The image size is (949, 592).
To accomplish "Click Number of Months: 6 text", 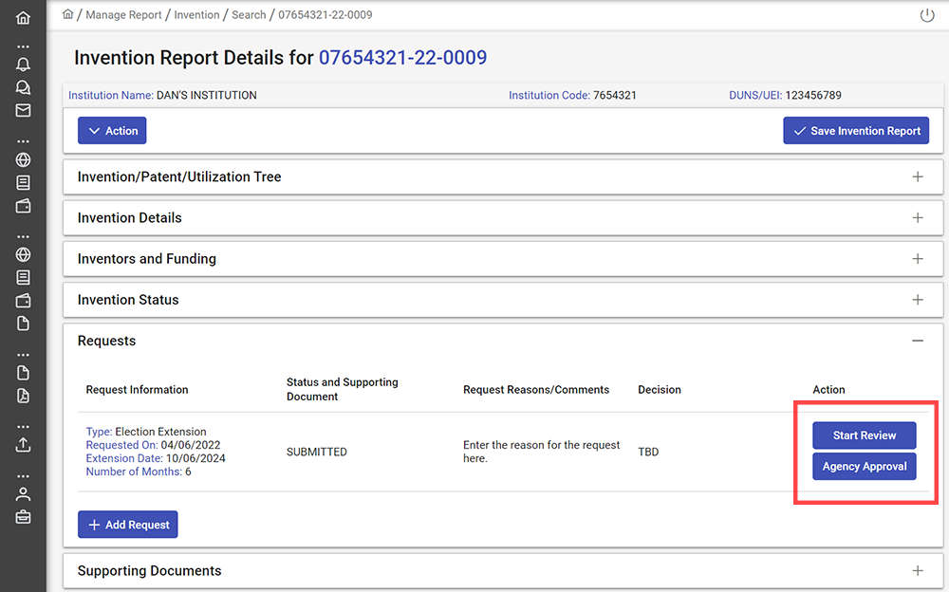I will 139,472.
